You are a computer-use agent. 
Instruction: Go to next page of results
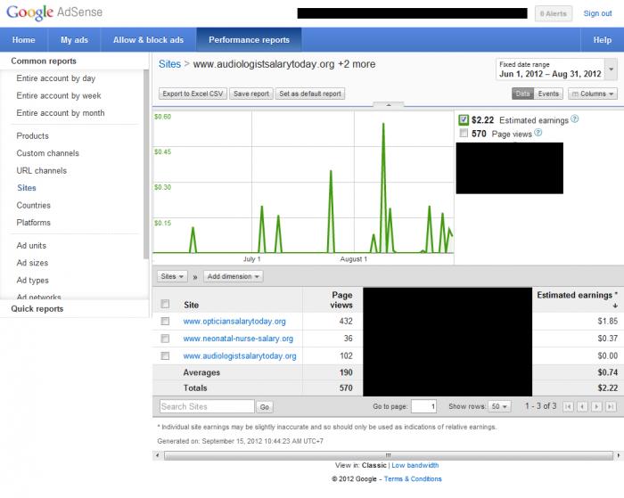click(596, 406)
